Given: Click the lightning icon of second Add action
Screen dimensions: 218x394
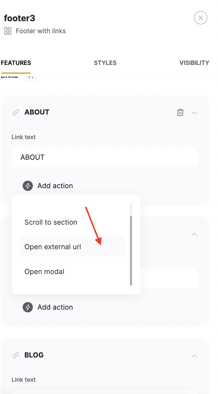Looking at the screenshot, I should (28, 307).
